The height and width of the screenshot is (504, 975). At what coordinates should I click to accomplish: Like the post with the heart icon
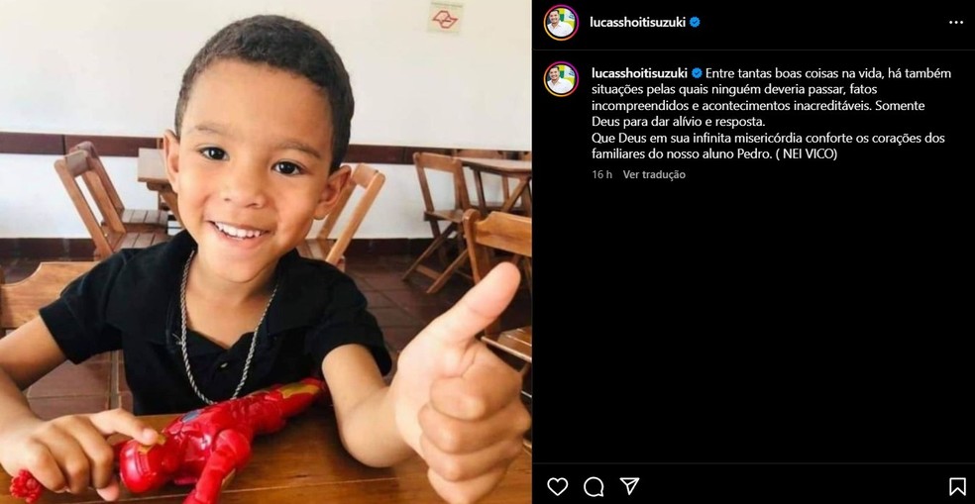click(x=557, y=485)
